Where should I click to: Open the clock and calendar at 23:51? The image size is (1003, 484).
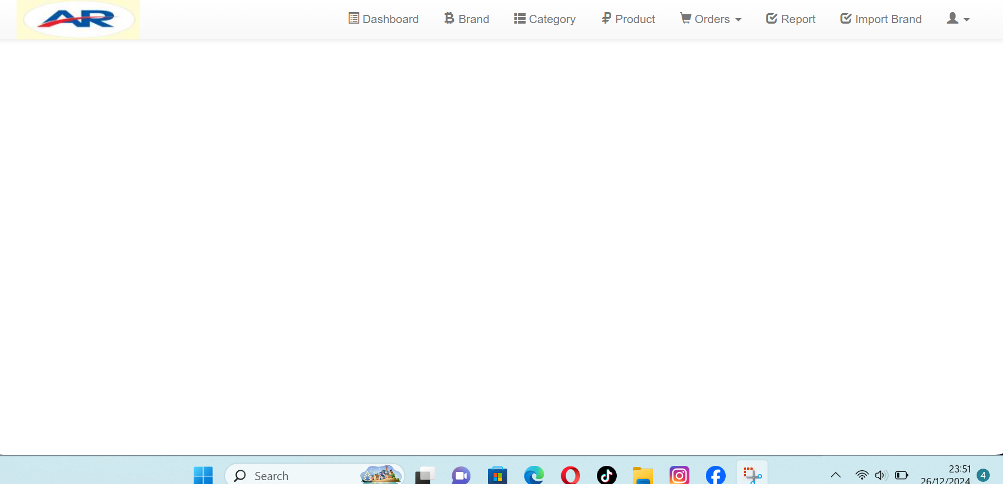click(945, 475)
